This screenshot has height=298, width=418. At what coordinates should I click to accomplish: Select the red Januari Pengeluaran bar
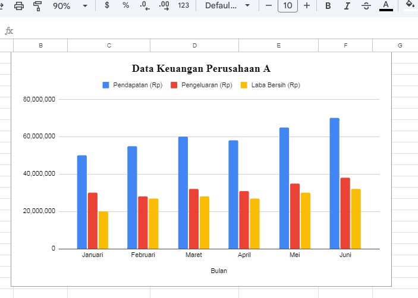93,221
